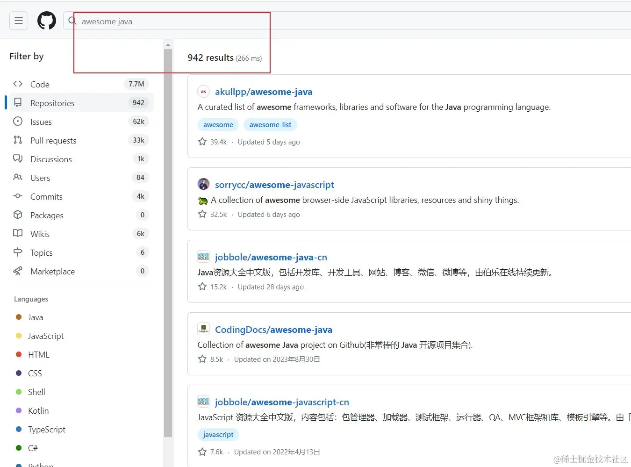Filter by Java language
Viewport: 631px width, 467px height.
(36, 317)
